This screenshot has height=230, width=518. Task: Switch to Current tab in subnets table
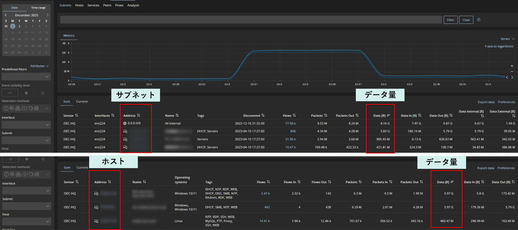click(x=82, y=102)
